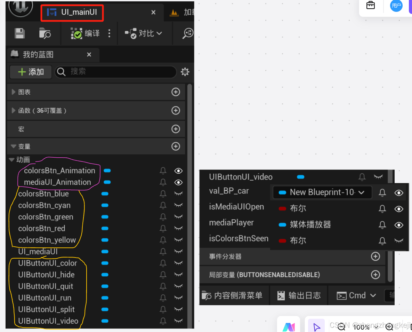This screenshot has height=332, width=412.
Task: Click the 搜索 search field in My Blueprint
Action: pos(115,72)
